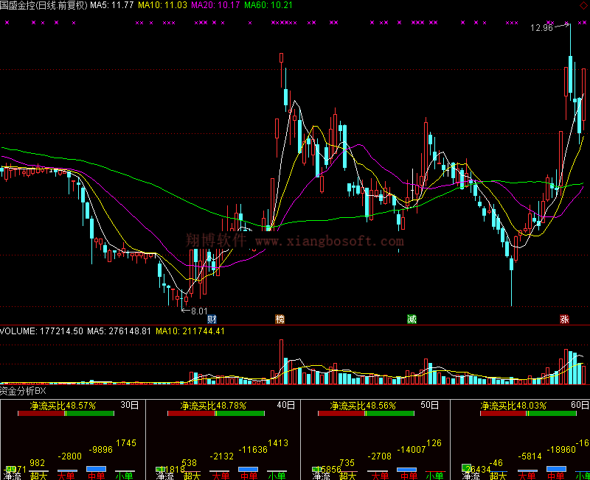This screenshot has width=590, height=480.
Task: Click the orange 榜 marker below the chart
Action: coord(280,320)
